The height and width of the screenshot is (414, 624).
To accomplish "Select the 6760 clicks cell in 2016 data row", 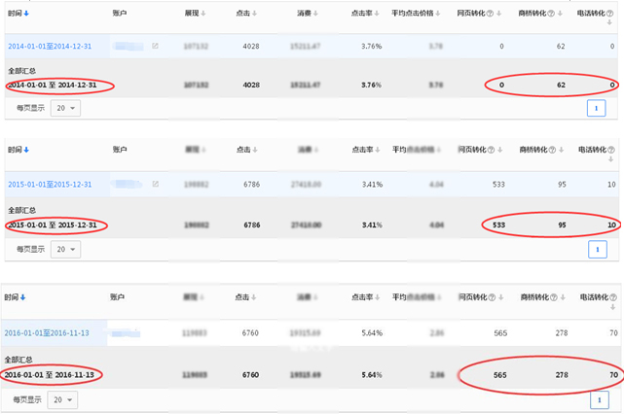I will (250, 333).
